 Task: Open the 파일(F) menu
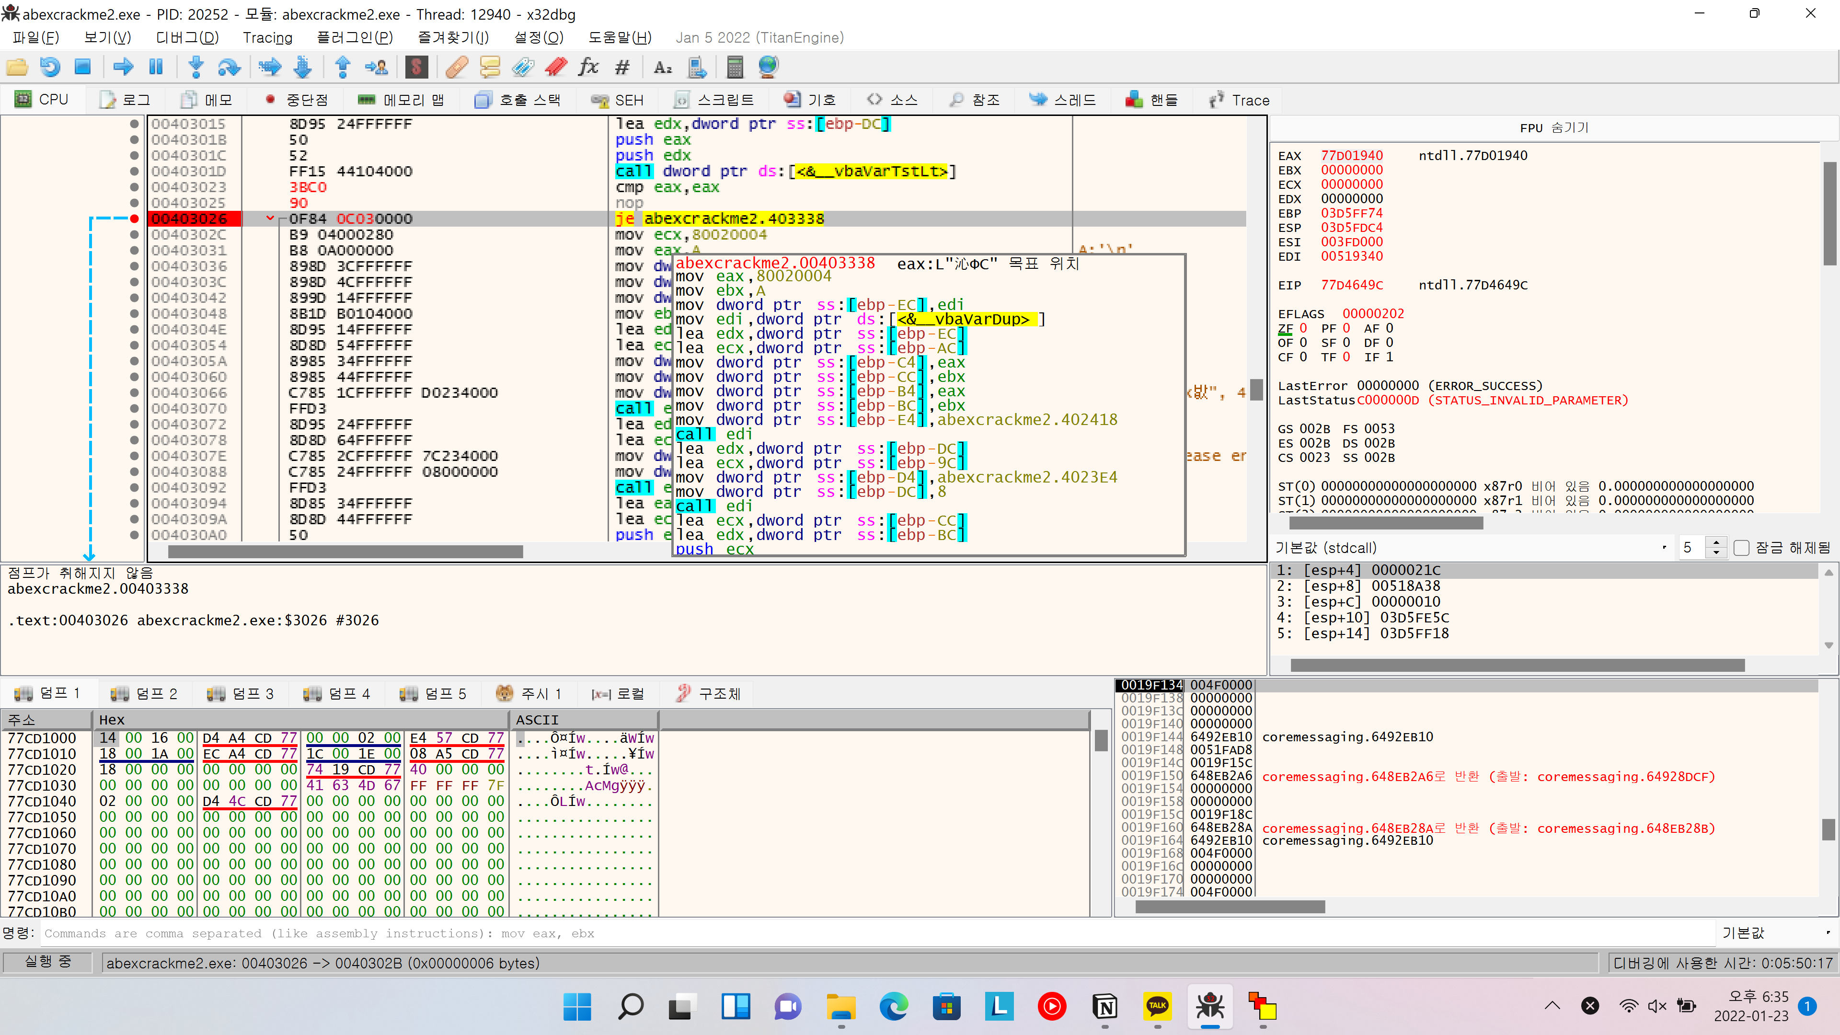coord(36,37)
